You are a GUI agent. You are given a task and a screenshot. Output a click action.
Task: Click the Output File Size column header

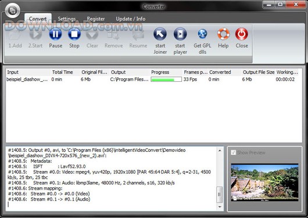(259, 72)
